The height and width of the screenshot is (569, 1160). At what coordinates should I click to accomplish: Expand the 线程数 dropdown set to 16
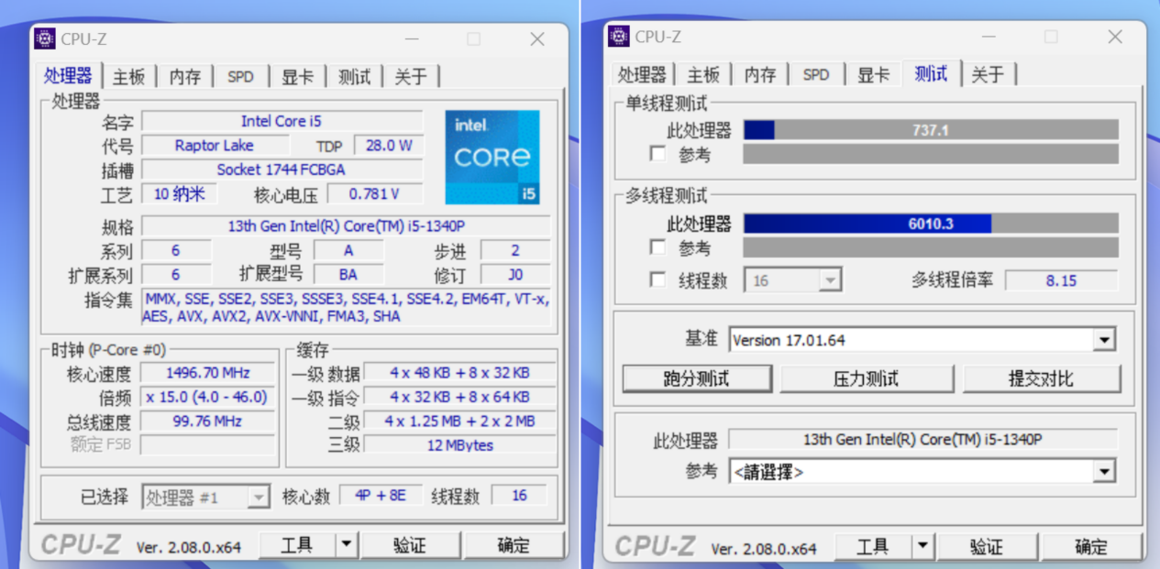point(830,279)
